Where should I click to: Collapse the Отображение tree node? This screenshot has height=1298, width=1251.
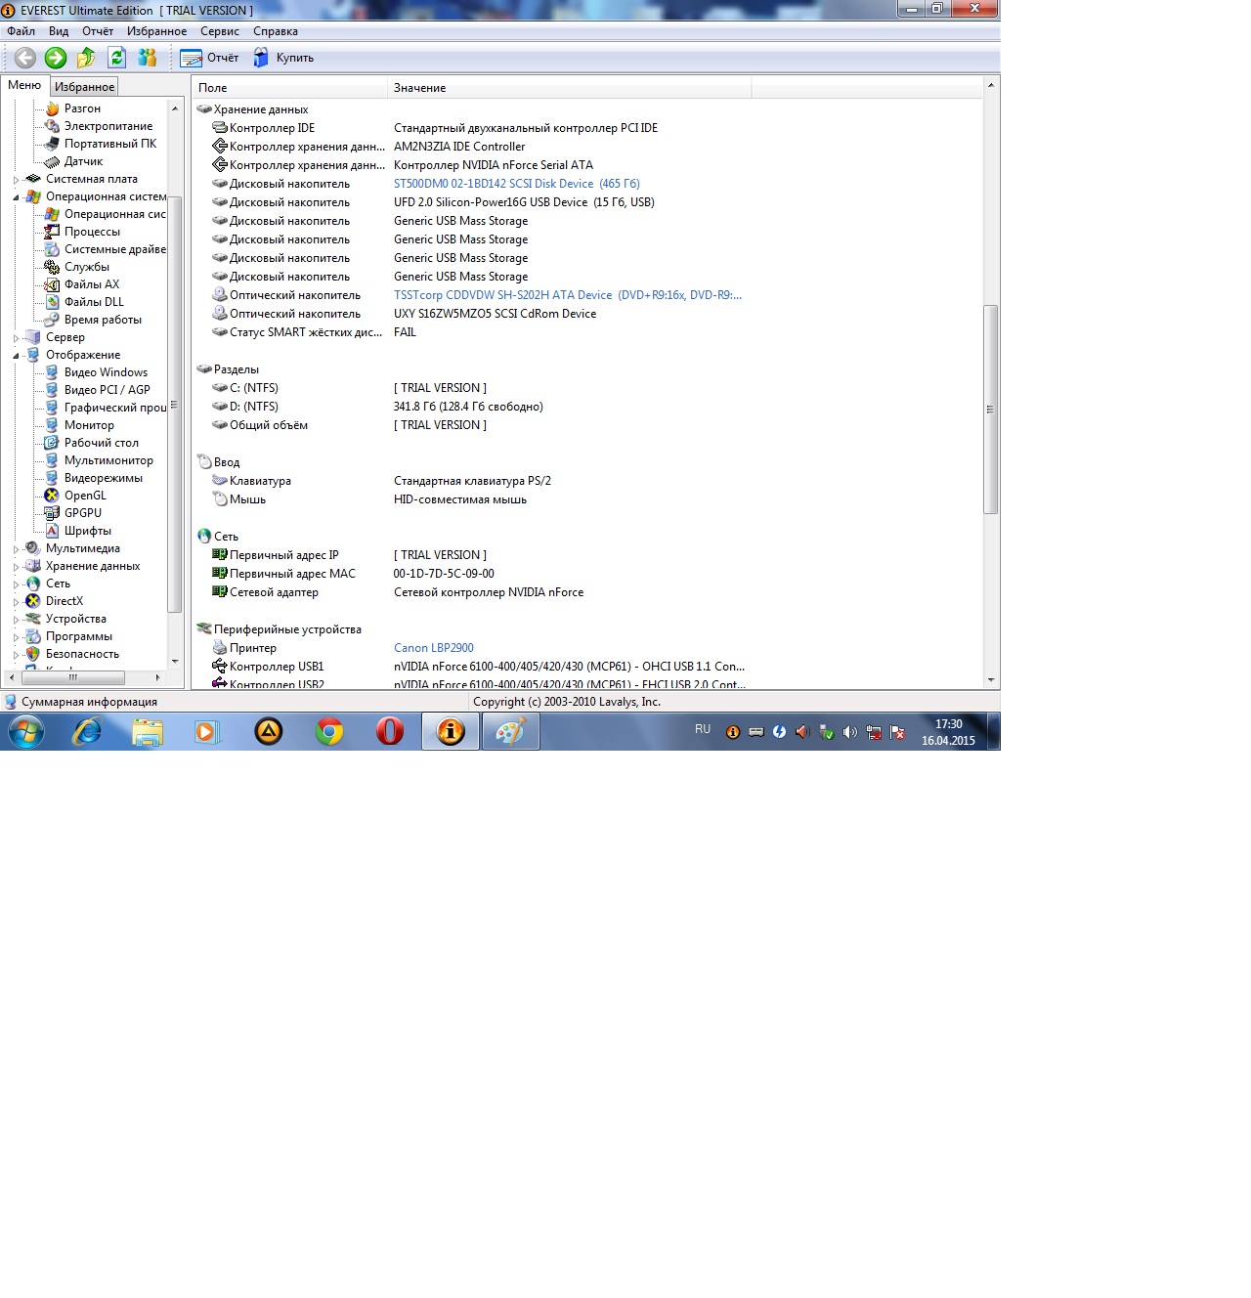click(16, 356)
